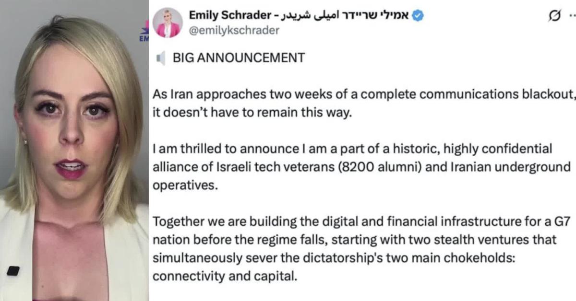Click the blue verified badge
The height and width of the screenshot is (301, 576).
[418, 15]
